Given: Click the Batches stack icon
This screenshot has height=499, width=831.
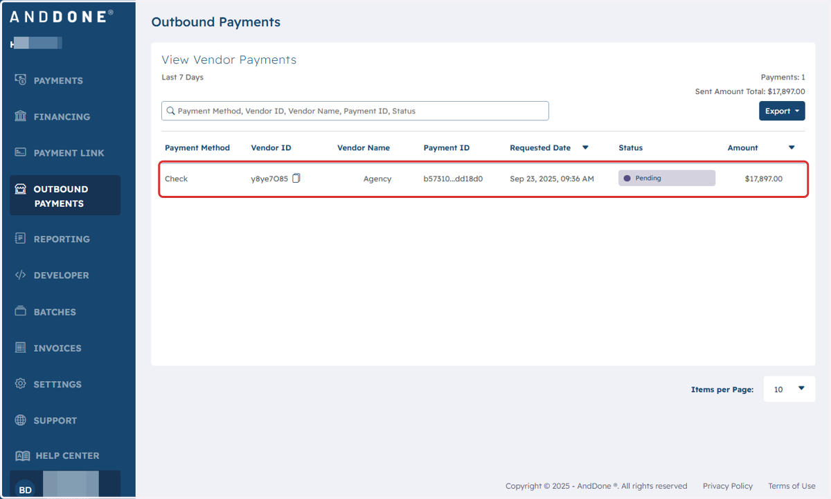Looking at the screenshot, I should tap(21, 311).
